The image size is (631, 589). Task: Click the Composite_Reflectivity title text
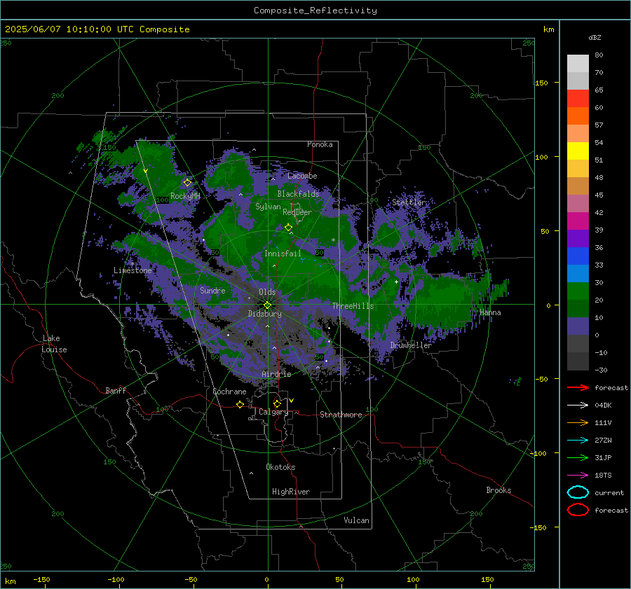tap(315, 11)
